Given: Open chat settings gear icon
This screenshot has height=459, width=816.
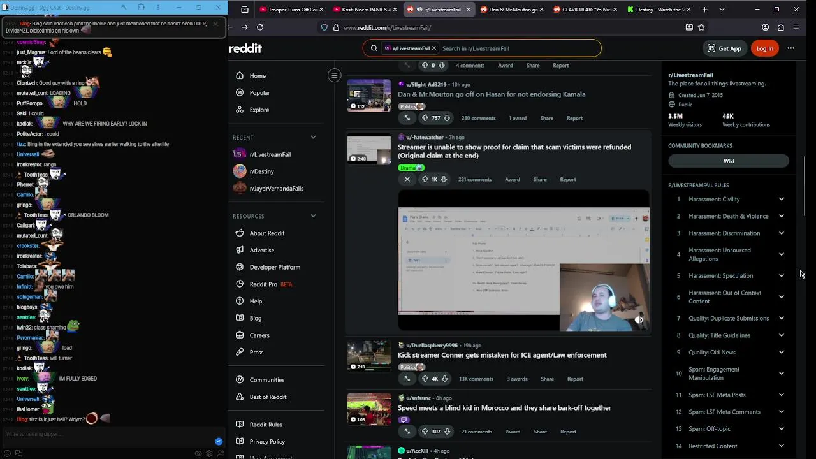Looking at the screenshot, I should point(209,453).
